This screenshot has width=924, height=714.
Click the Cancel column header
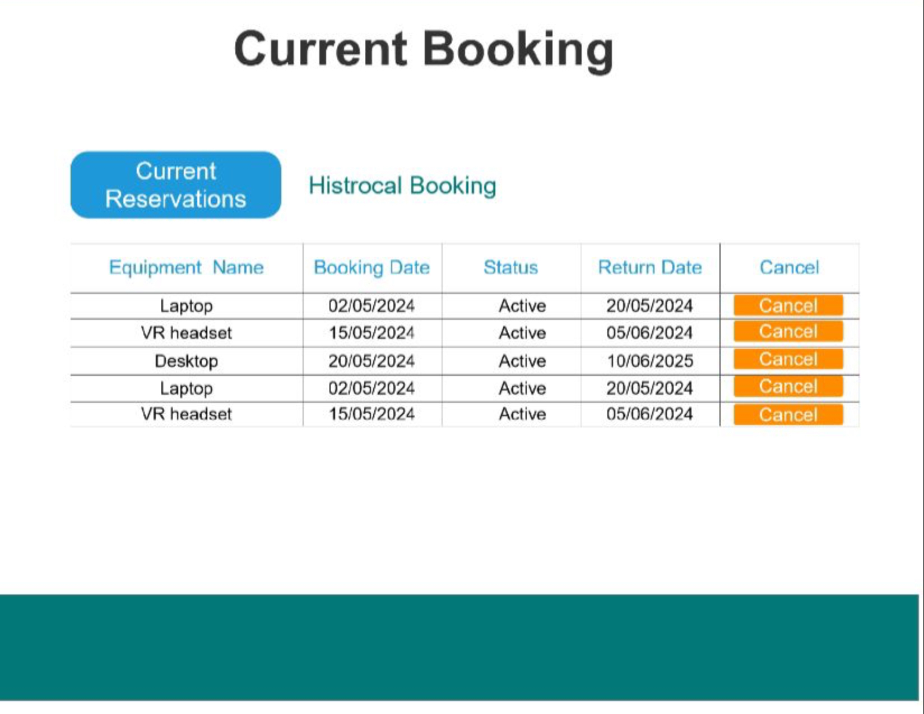pyautogui.click(x=789, y=267)
